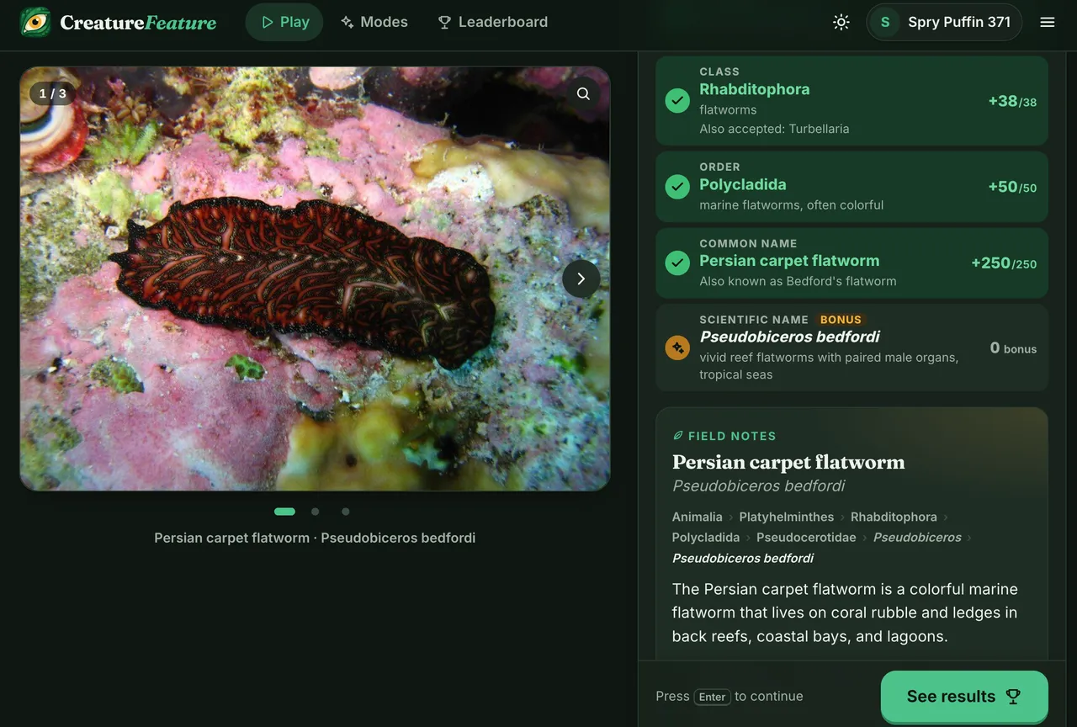Image resolution: width=1077 pixels, height=727 pixels.
Task: Jump to the third photo dot
Action: (x=346, y=512)
